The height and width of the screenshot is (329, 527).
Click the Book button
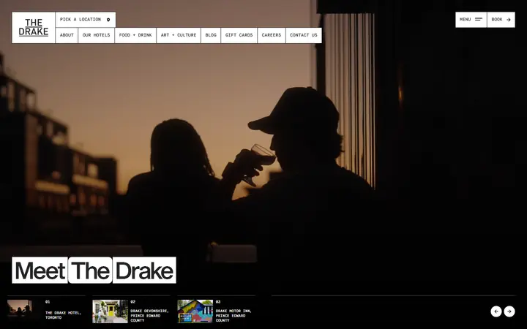501,20
